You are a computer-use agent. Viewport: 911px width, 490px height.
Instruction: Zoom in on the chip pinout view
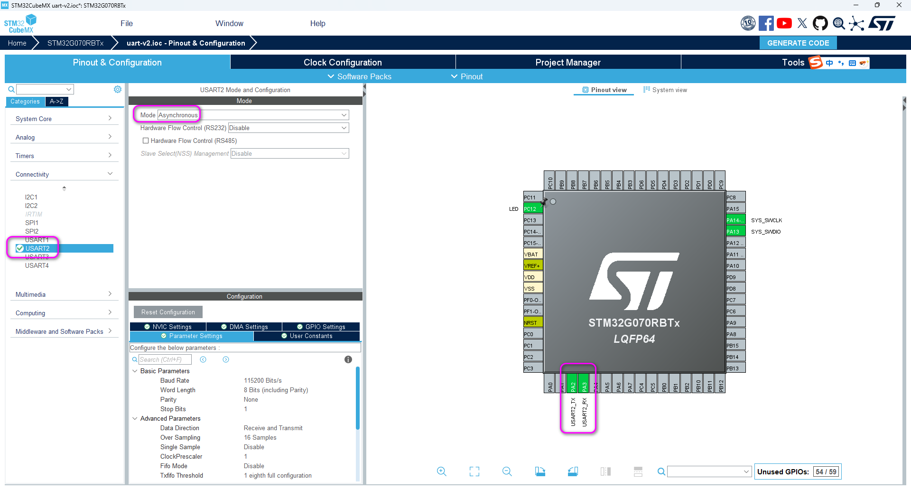441,471
